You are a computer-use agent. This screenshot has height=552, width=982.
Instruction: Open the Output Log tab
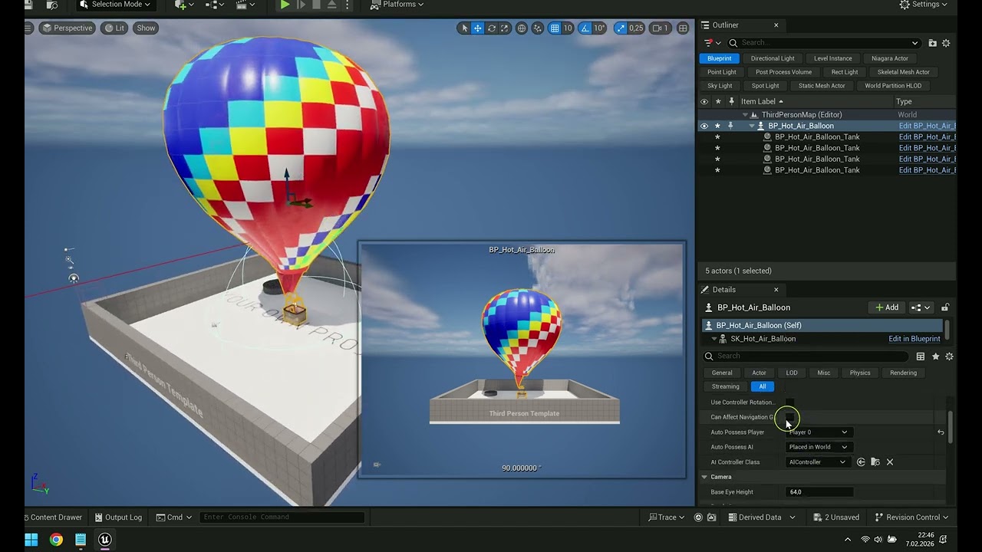click(x=117, y=517)
